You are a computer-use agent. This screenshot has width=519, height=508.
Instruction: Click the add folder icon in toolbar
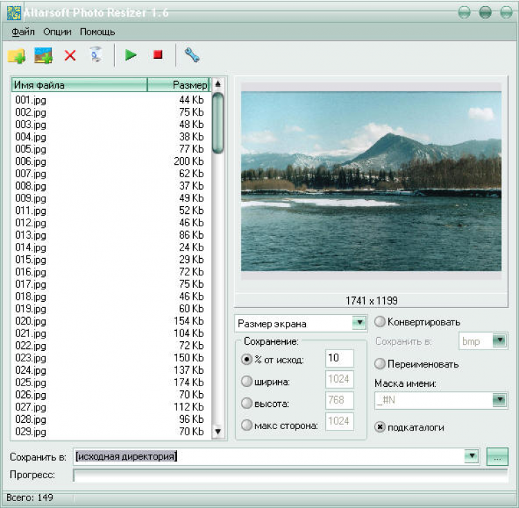tap(16, 55)
